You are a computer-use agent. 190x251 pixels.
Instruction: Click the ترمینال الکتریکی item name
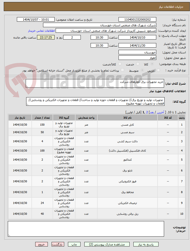pos(127,203)
